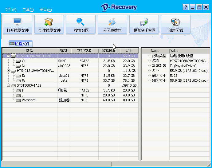Viewport: 212px width, 168px height.
Task: Select the J: partition row label
Action: 23,96
